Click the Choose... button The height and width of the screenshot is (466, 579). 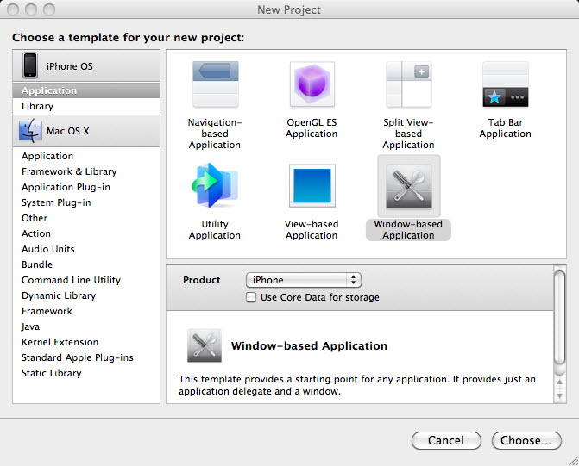pyautogui.click(x=526, y=440)
